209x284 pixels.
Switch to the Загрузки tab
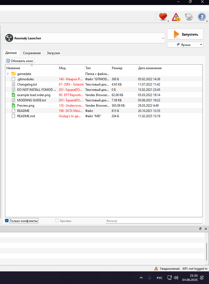coord(53,53)
